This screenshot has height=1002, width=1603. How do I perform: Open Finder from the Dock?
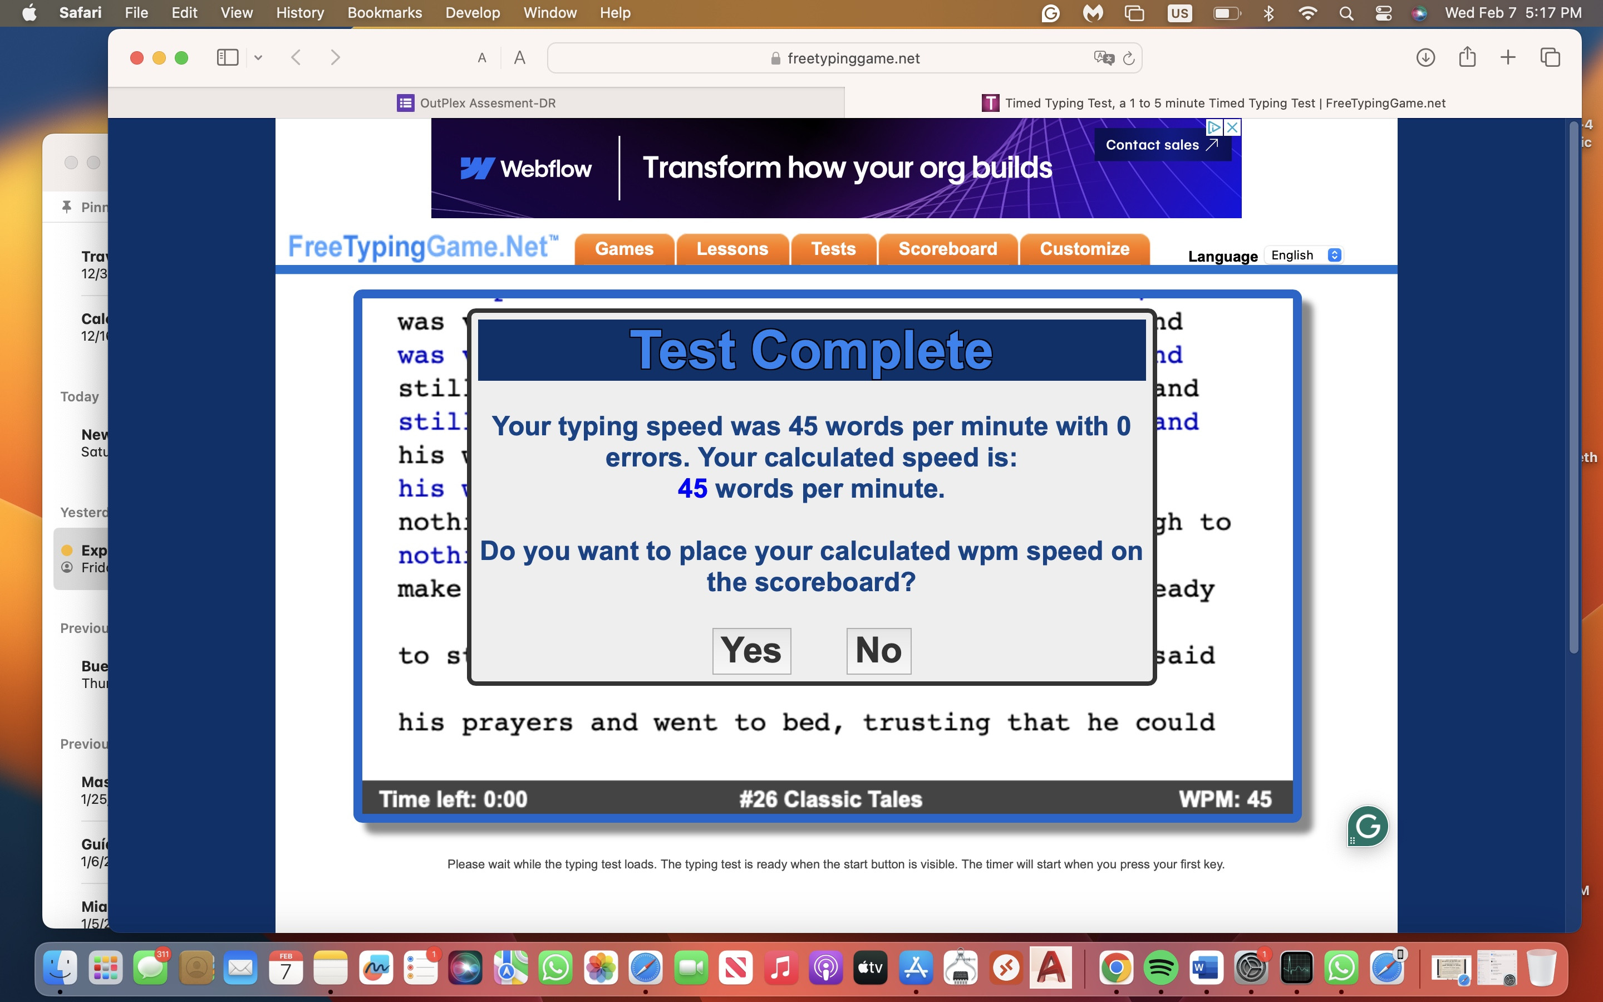click(x=60, y=968)
